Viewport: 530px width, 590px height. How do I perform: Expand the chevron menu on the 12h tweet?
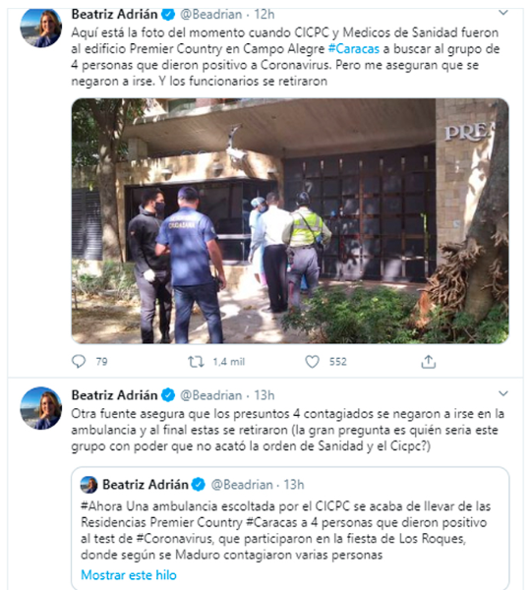pos(502,13)
